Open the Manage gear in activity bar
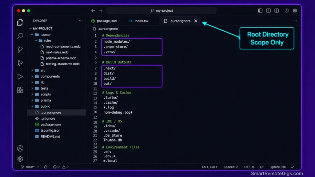 [x=20, y=159]
